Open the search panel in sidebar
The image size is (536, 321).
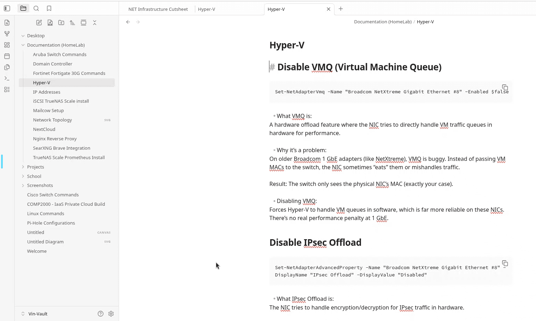pos(36,8)
